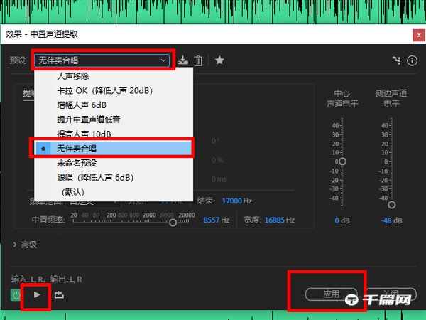This screenshot has width=426, height=320.
Task: Mark the preset as favorite with the star
Action: [x=219, y=60]
